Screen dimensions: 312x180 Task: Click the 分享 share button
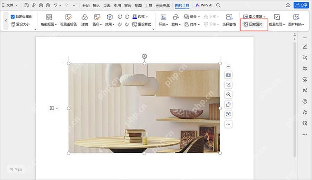(x=301, y=5)
